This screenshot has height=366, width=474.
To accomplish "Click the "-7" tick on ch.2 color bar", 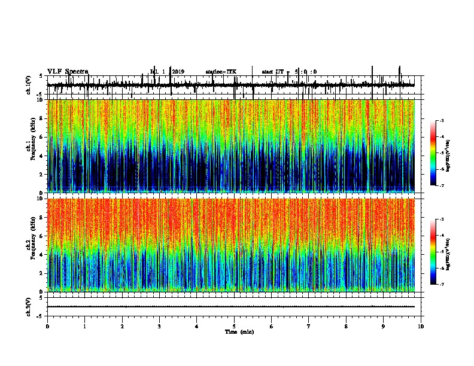I will click(442, 284).
